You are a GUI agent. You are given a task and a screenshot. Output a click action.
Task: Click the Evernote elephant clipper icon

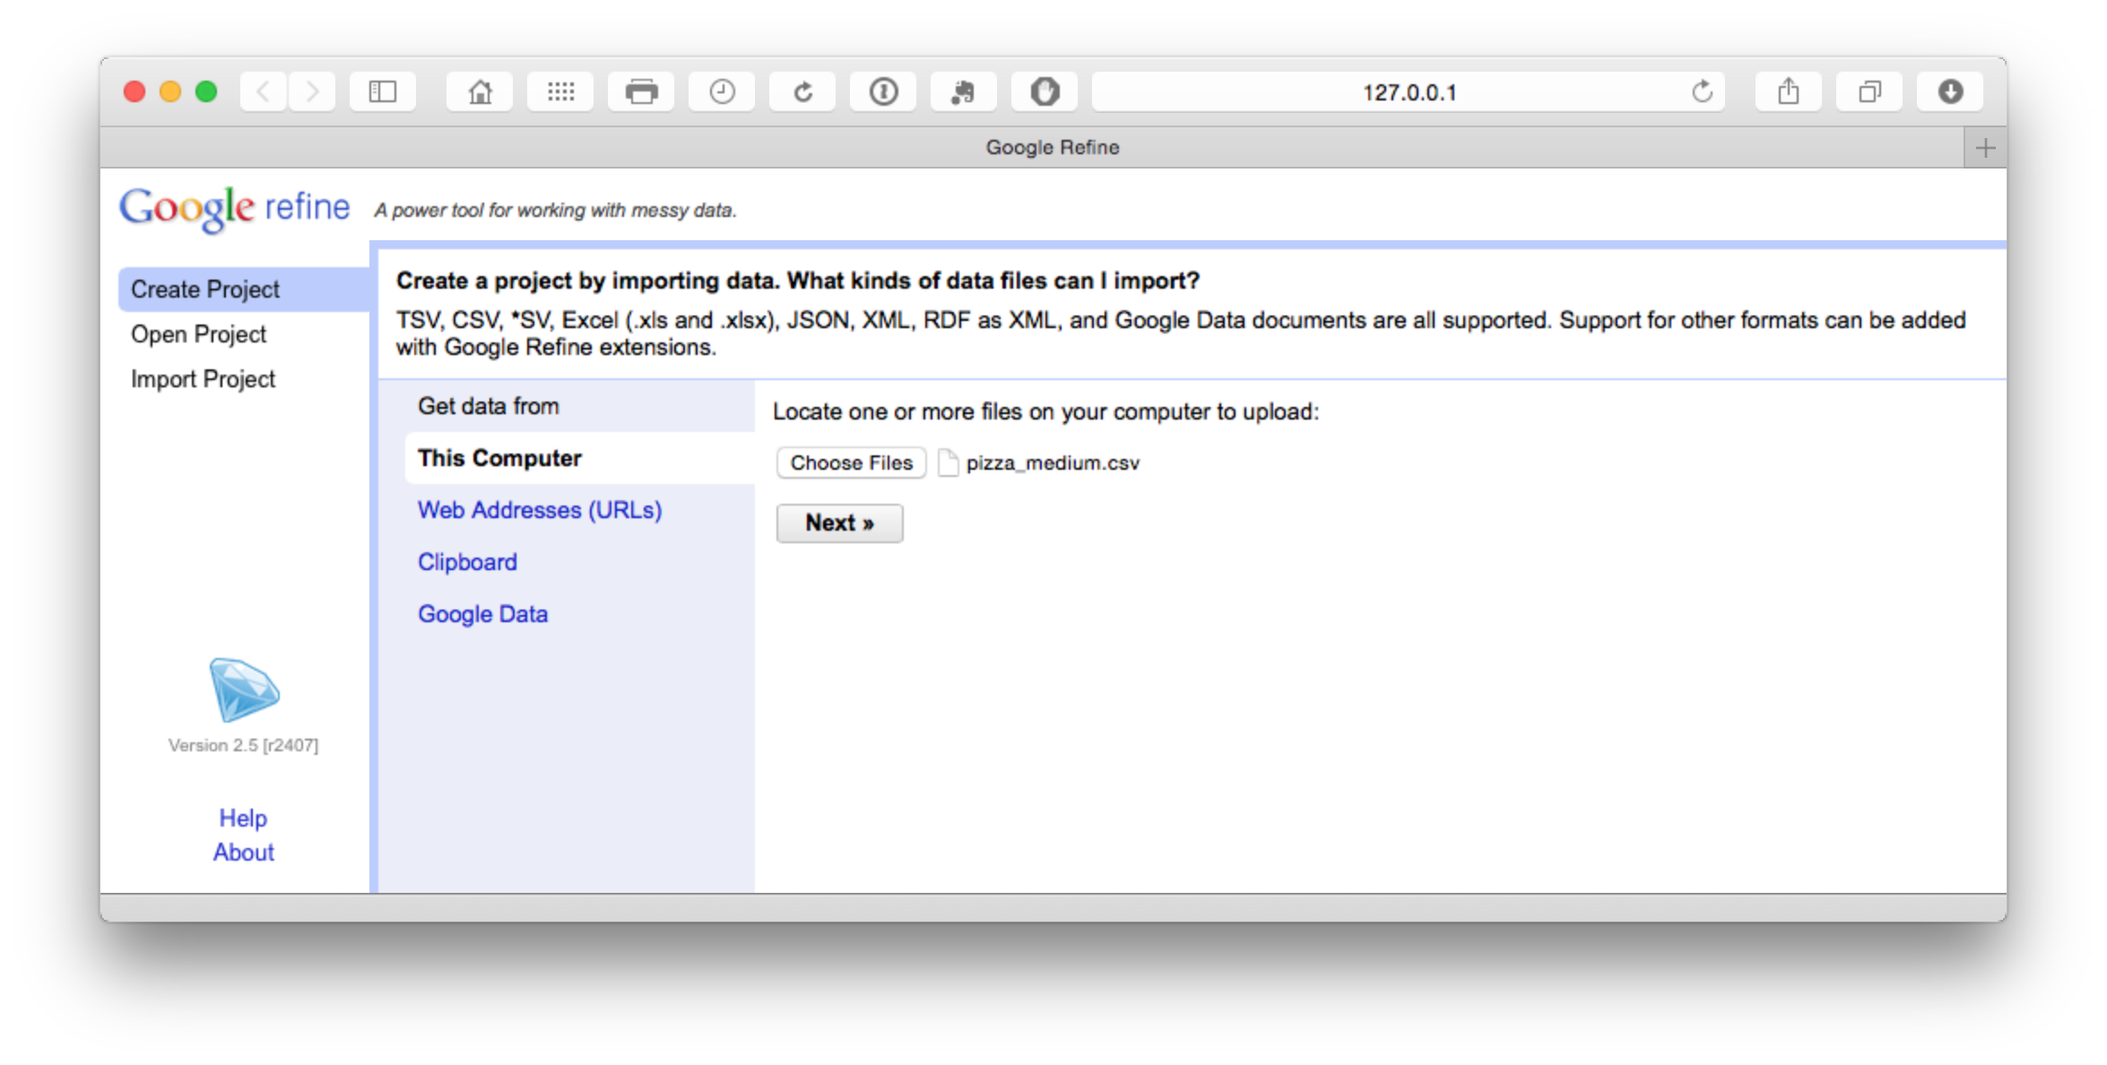click(x=964, y=91)
